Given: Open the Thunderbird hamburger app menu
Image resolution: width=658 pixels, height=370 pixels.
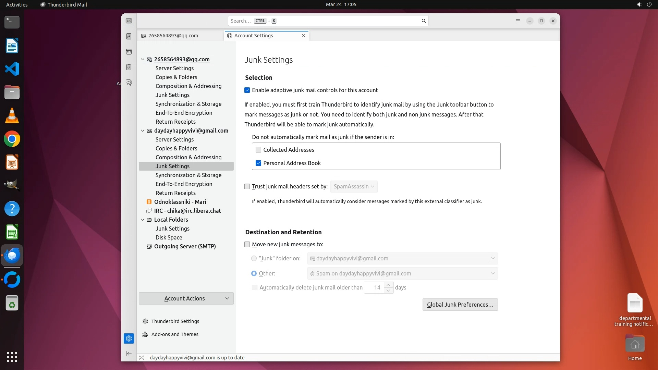Looking at the screenshot, I should 518,21.
